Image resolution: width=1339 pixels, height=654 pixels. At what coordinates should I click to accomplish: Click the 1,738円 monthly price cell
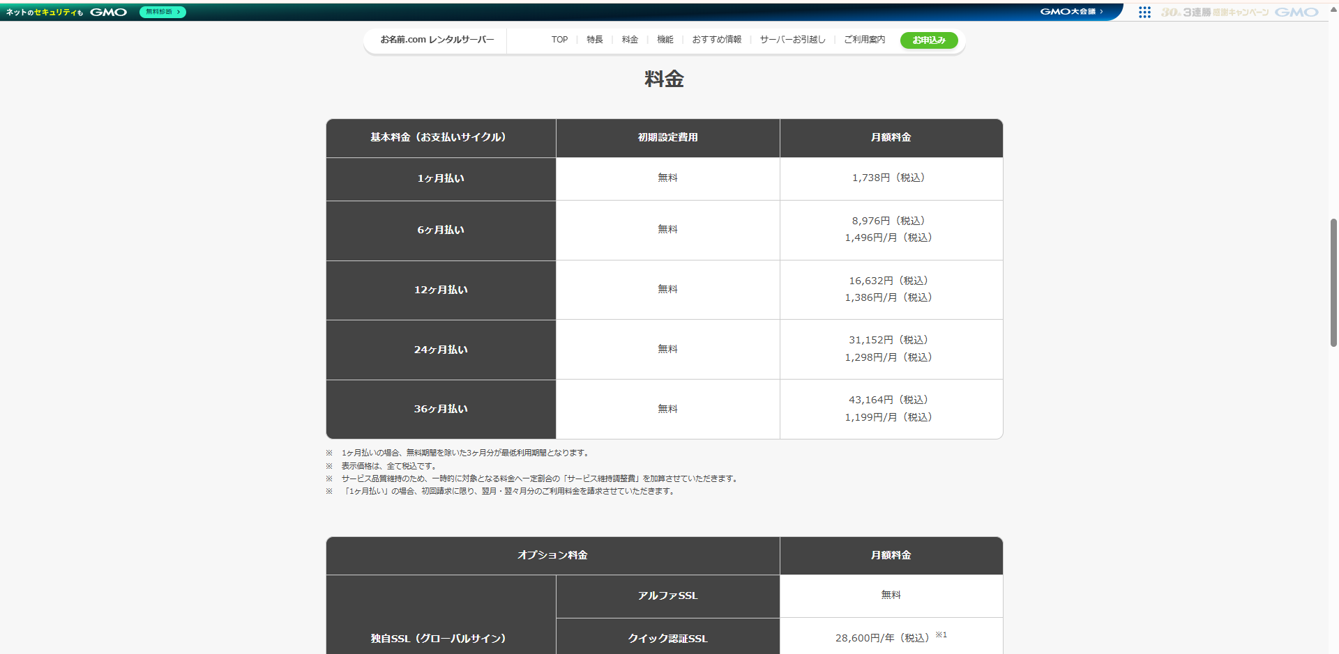click(891, 178)
